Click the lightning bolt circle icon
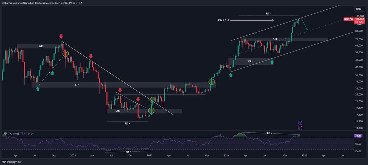Screen dimensions: 368x165 300,128
